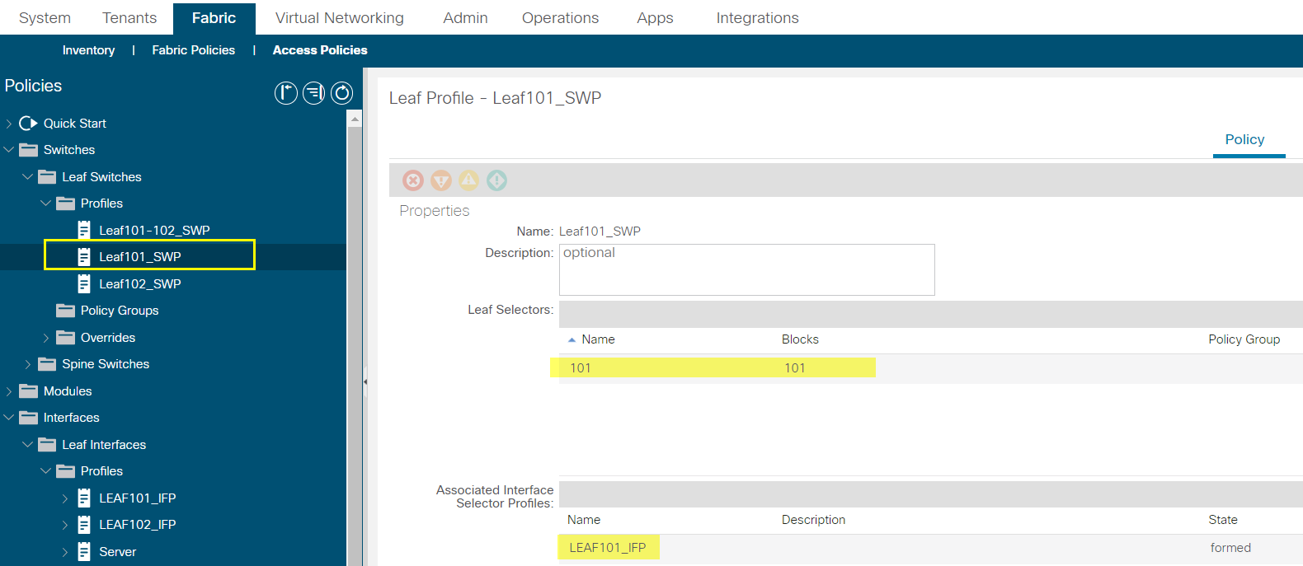Click the Spine Switches folder icon

pos(47,364)
